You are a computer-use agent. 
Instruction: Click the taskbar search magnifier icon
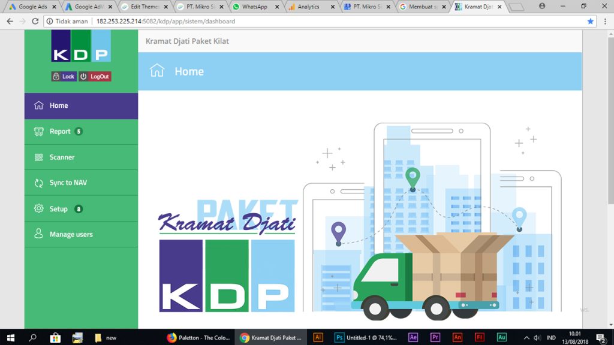tap(32, 337)
